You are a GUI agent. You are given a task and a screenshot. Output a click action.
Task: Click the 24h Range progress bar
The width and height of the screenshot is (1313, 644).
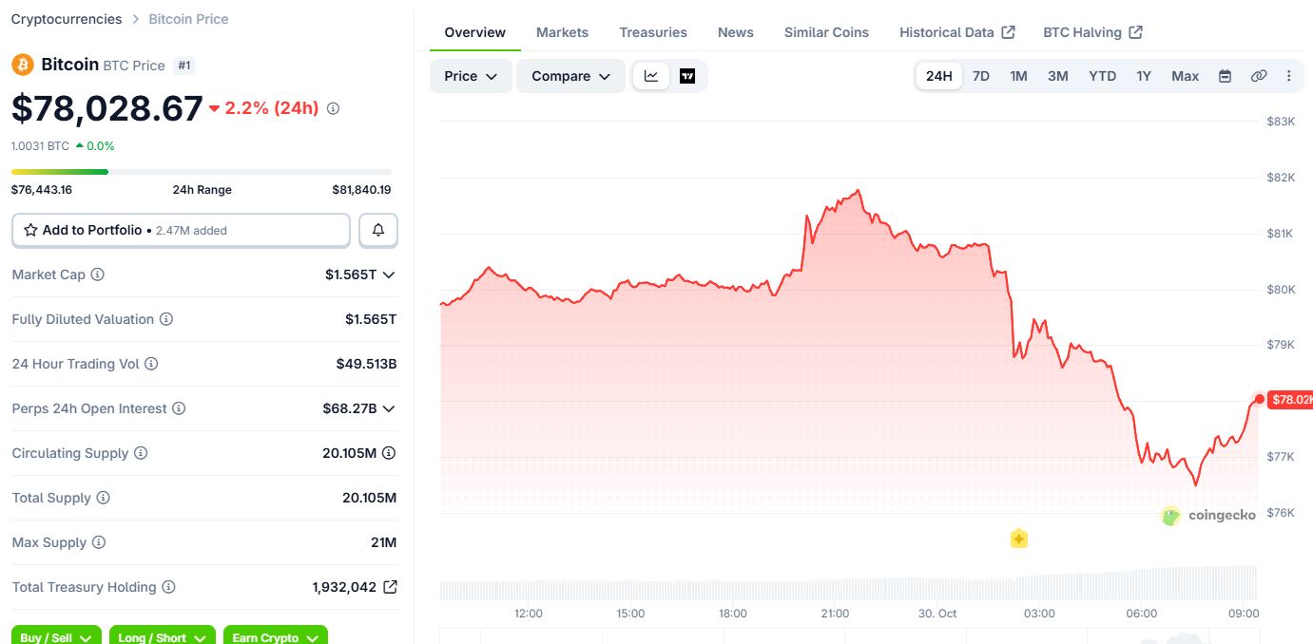[x=201, y=172]
